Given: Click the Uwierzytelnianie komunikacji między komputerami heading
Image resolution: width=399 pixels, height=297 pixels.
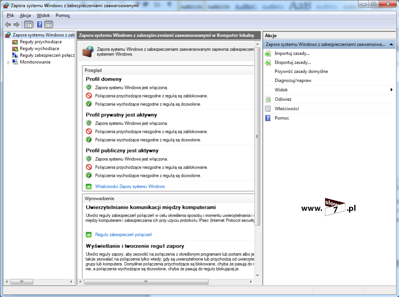Looking at the screenshot, I should pyautogui.click(x=151, y=207).
